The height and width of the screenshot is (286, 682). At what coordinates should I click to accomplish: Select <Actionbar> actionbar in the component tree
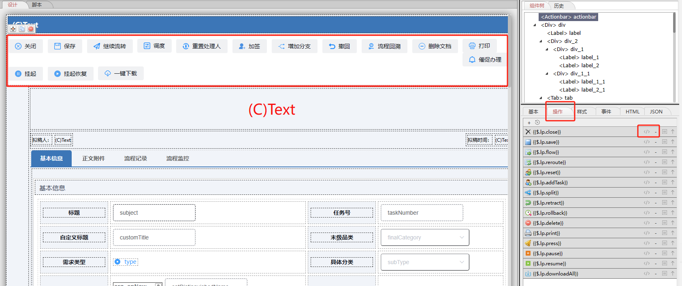coord(568,17)
